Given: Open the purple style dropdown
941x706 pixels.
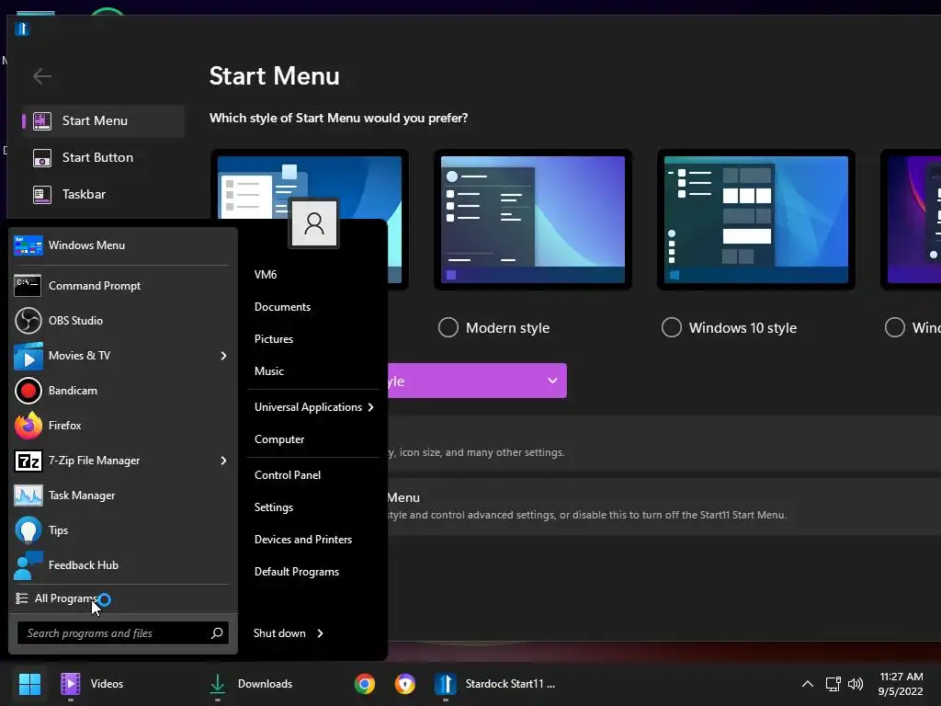Looking at the screenshot, I should click(x=477, y=381).
